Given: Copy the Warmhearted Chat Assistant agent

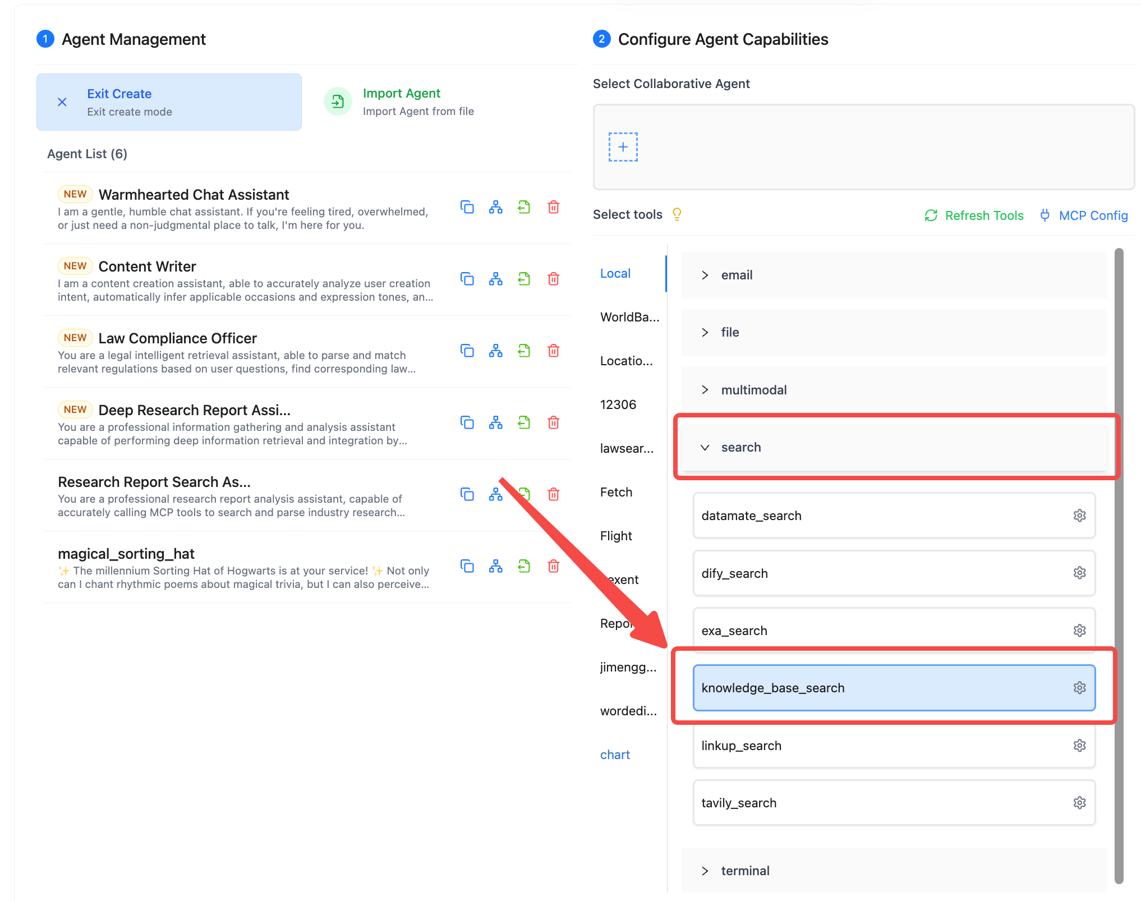Looking at the screenshot, I should click(x=467, y=207).
